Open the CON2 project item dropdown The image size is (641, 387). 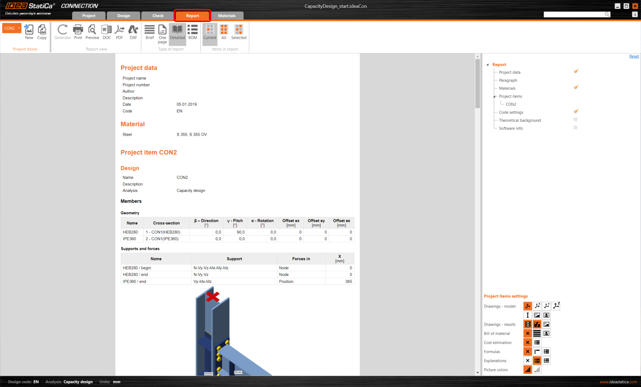(19, 28)
